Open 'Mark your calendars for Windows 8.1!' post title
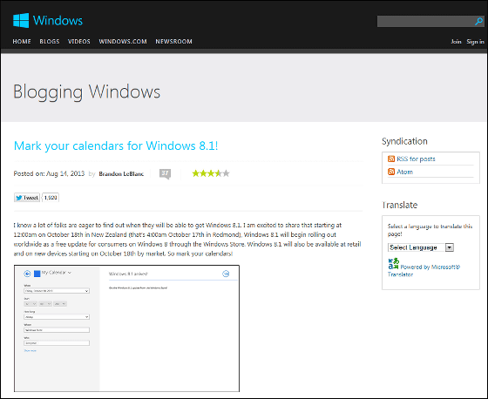This screenshot has height=399, width=488. (x=116, y=145)
